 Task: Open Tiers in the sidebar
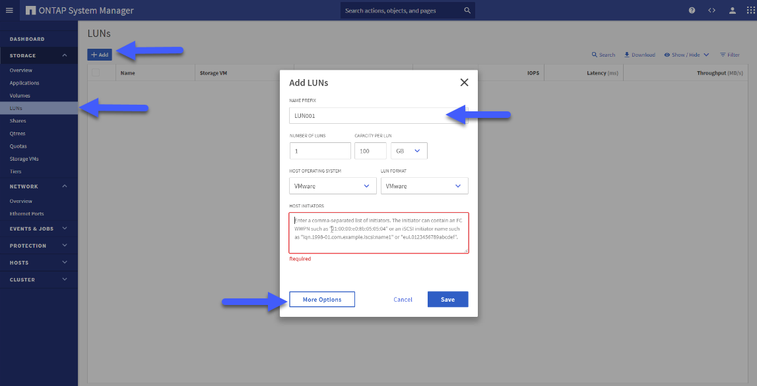39,171
